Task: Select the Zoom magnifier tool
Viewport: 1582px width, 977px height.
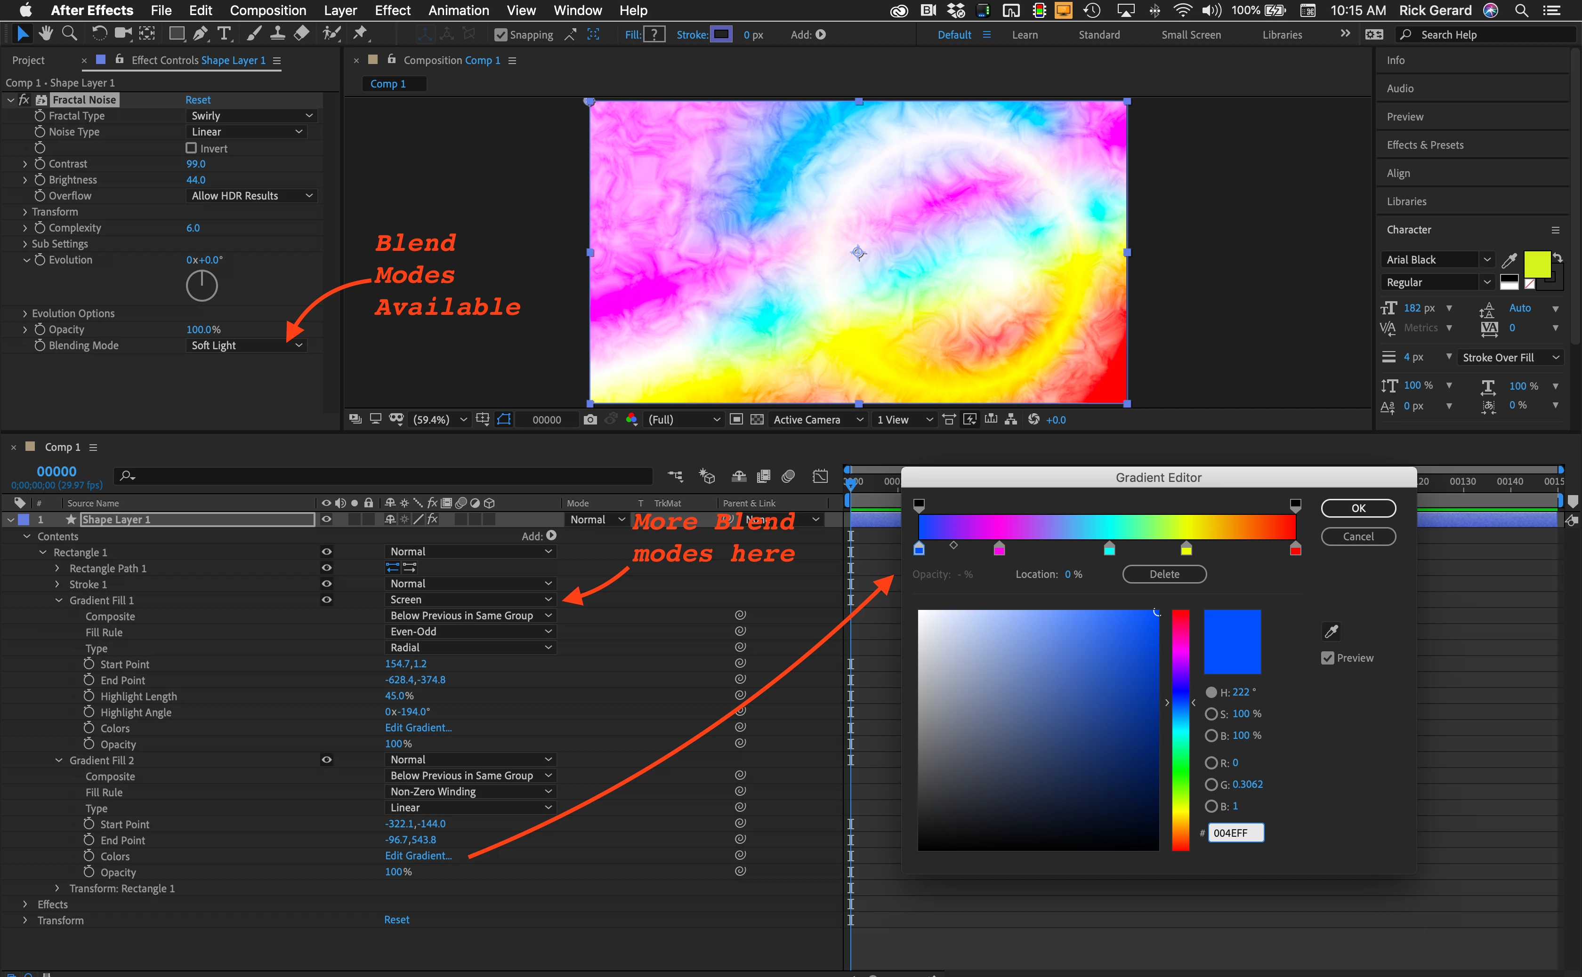Action: [x=69, y=33]
